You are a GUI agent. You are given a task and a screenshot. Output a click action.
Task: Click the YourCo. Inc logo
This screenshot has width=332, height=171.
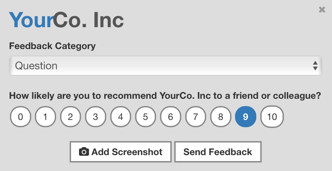(66, 20)
